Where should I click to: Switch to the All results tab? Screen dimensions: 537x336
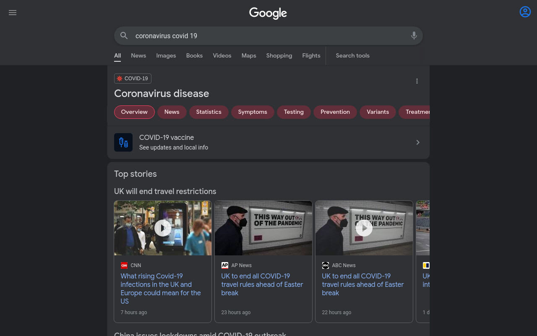coord(117,55)
